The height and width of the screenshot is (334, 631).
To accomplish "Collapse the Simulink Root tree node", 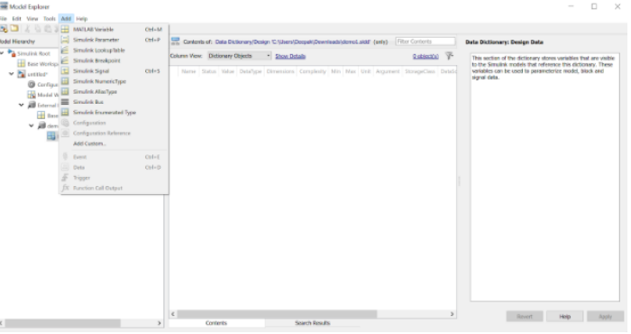I will point(2,53).
